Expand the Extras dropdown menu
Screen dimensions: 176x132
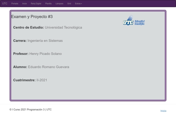(78, 4)
